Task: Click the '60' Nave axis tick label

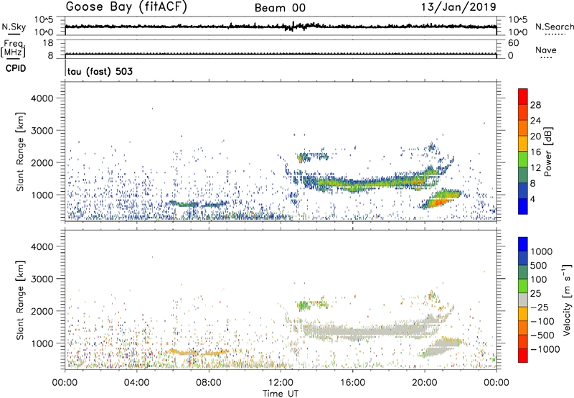Action: [x=513, y=43]
